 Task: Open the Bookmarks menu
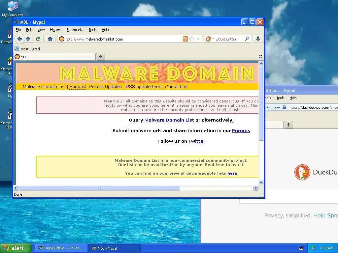75,30
